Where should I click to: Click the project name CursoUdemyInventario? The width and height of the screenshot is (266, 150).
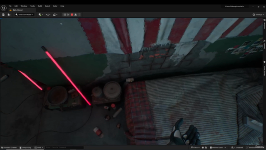234,7
